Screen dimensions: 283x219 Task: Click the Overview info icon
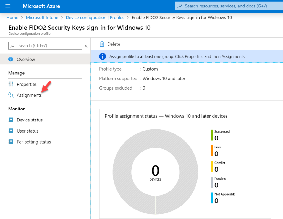tap(11, 59)
